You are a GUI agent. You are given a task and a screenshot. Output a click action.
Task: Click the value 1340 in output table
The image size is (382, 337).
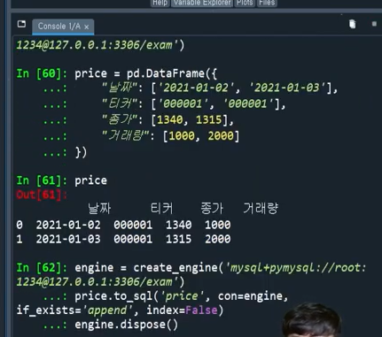[x=179, y=225]
